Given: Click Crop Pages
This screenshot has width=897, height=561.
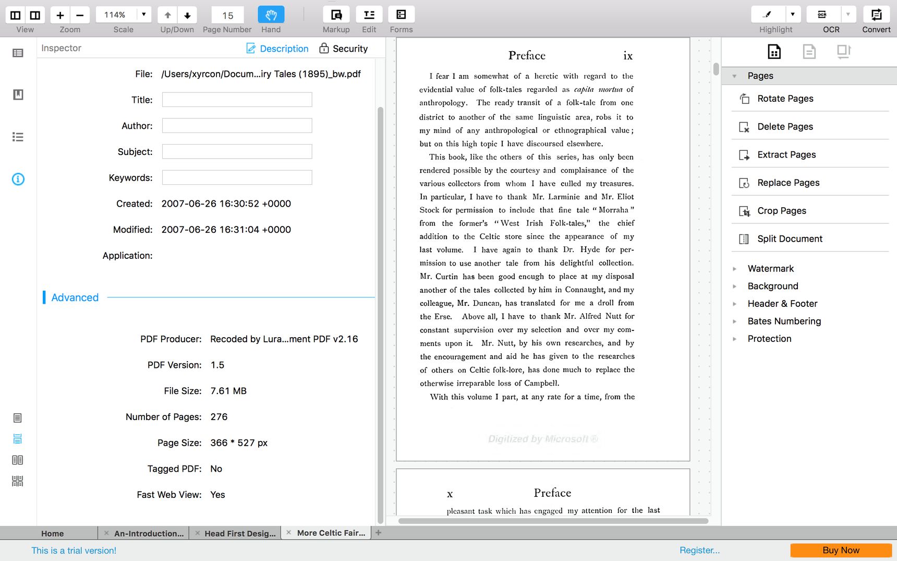Looking at the screenshot, I should pos(810,211).
